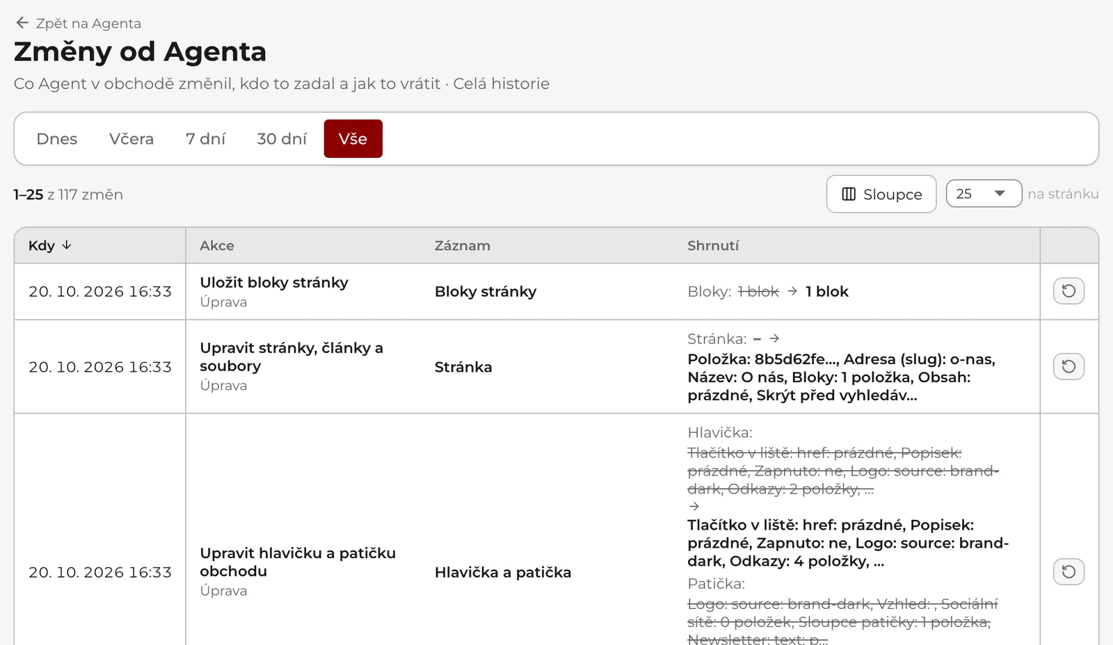The width and height of the screenshot is (1113, 645).
Task: Filter changes to Včera
Action: (x=131, y=139)
